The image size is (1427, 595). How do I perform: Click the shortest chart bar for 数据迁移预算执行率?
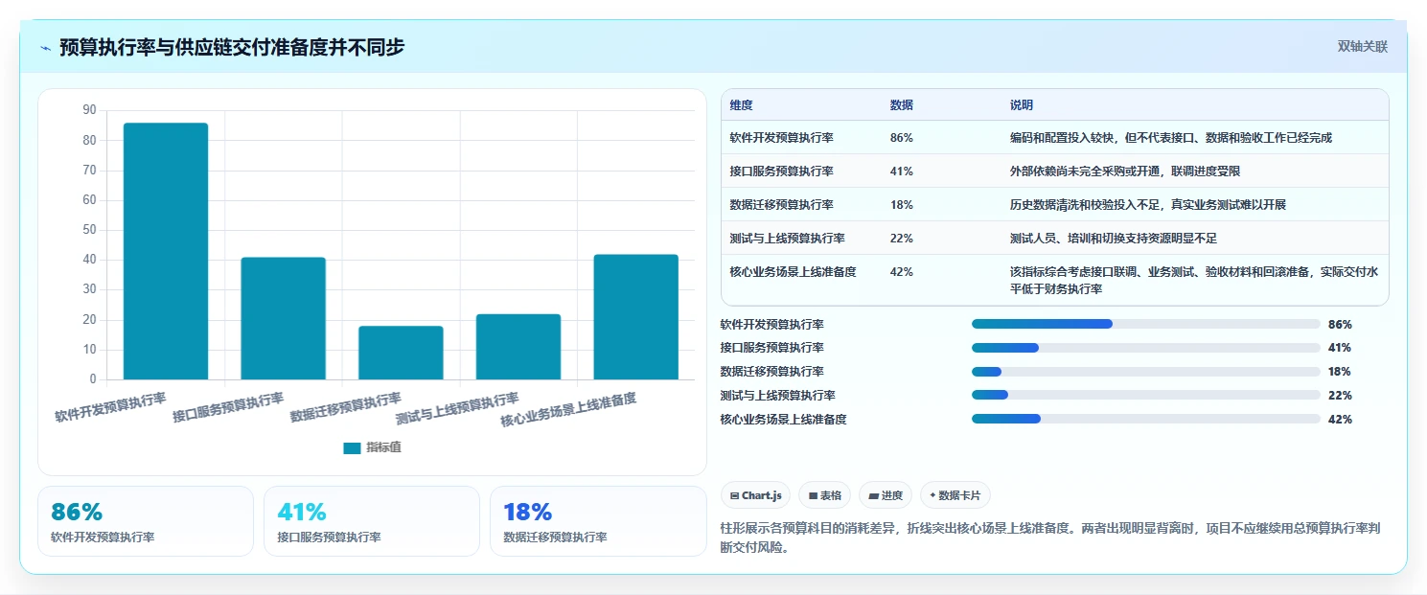tap(401, 353)
